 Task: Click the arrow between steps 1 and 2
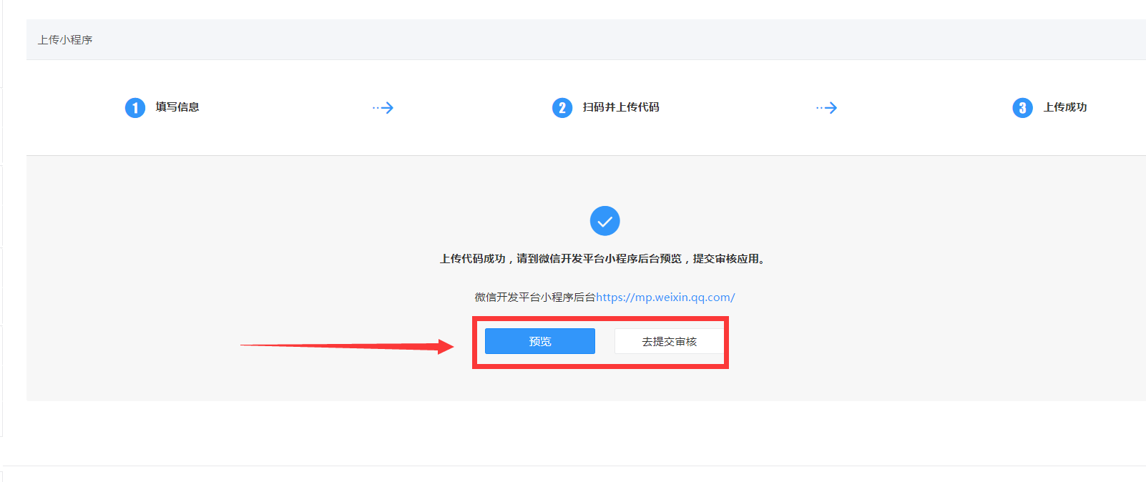pyautogui.click(x=383, y=108)
